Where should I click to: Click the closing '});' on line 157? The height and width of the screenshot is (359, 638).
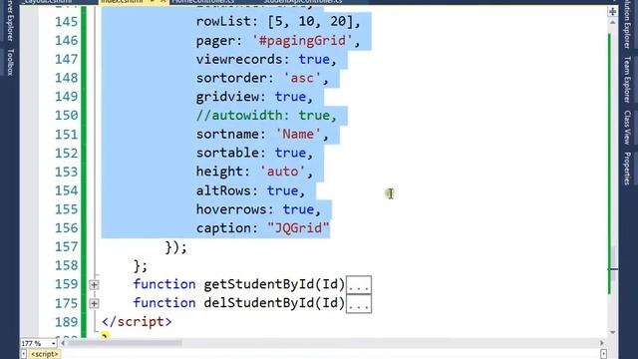point(175,247)
